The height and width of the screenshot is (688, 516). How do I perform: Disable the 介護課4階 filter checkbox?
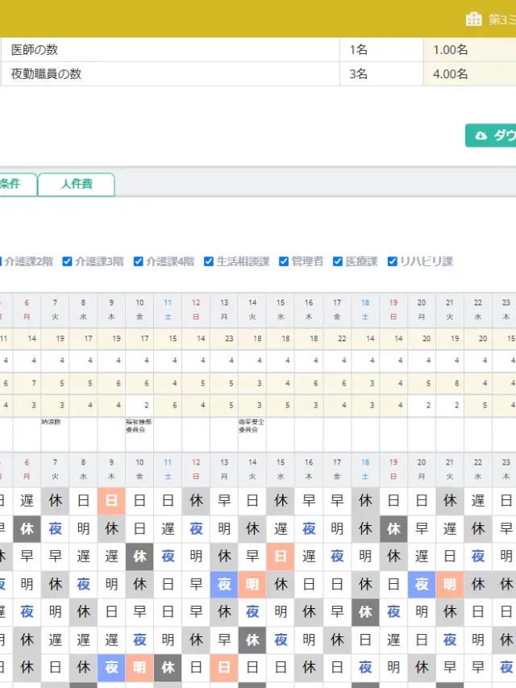pyautogui.click(x=138, y=261)
